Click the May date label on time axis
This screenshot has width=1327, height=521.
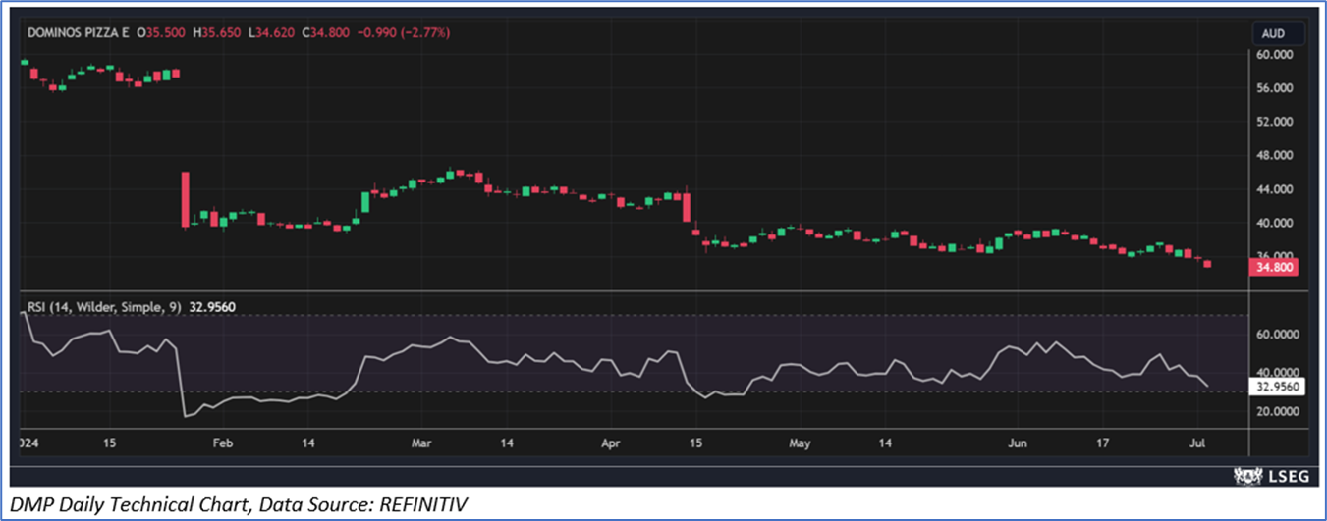pos(802,443)
